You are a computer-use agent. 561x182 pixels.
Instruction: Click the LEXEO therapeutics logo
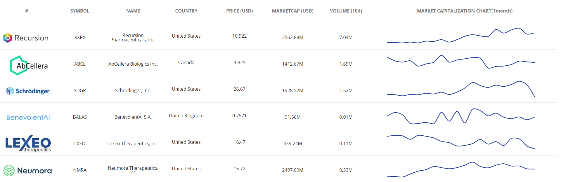[x=28, y=143]
